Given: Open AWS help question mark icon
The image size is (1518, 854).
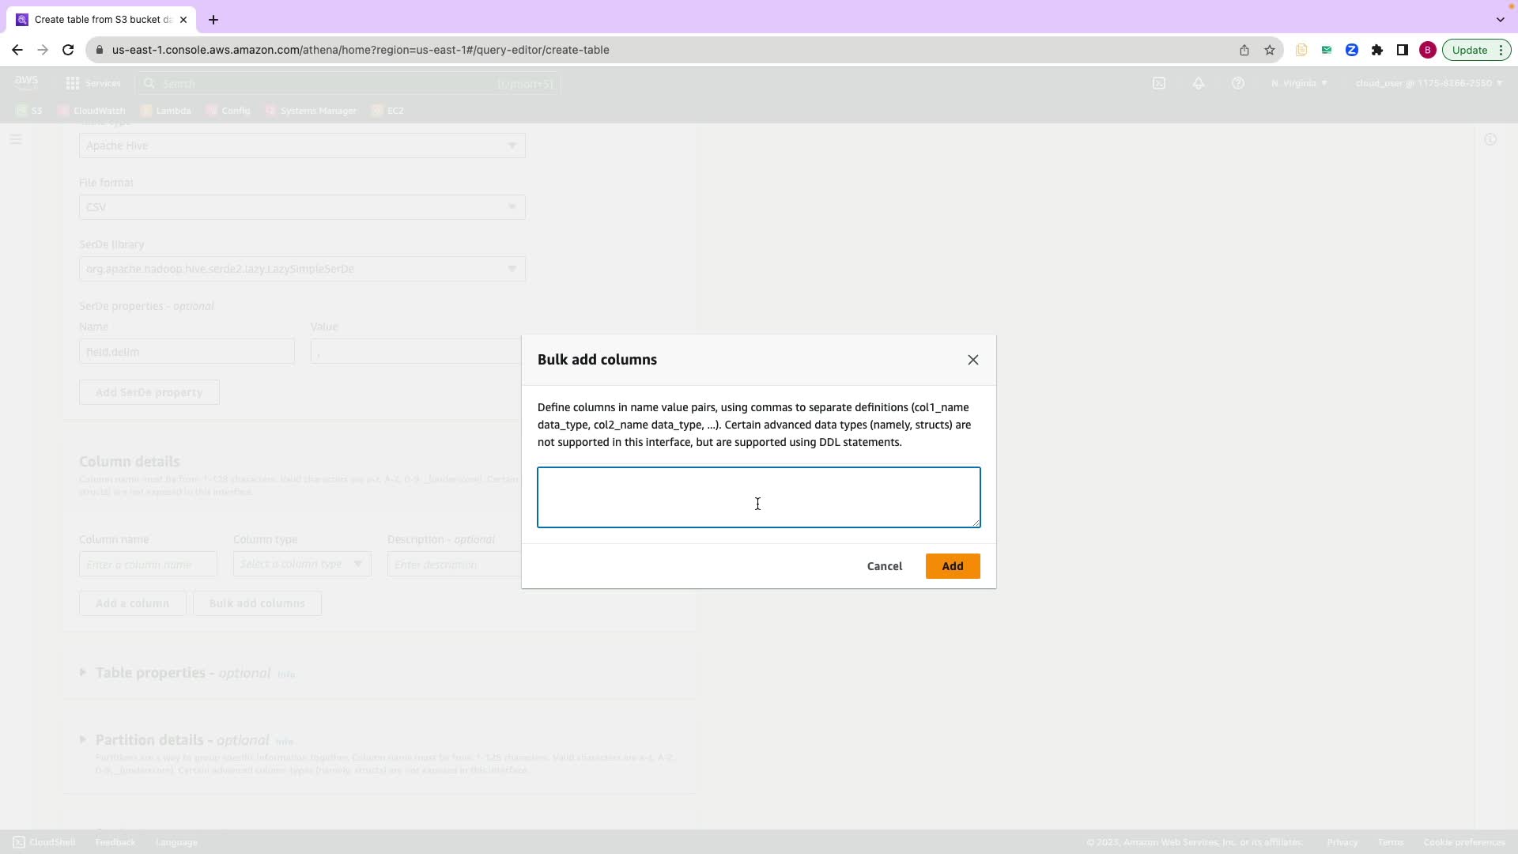Looking at the screenshot, I should pyautogui.click(x=1237, y=83).
